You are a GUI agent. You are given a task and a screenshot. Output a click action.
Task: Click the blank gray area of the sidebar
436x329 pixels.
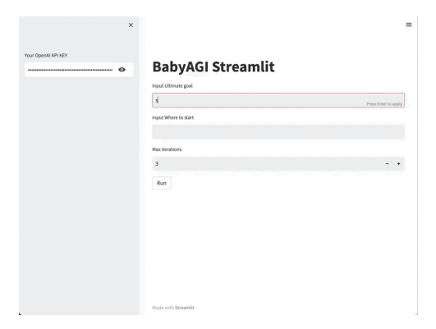[79, 194]
